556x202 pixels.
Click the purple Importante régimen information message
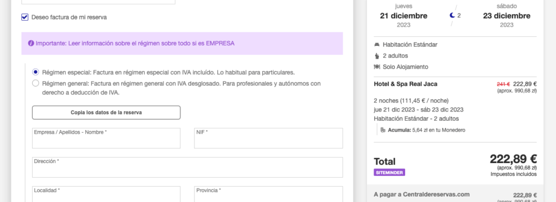182,43
